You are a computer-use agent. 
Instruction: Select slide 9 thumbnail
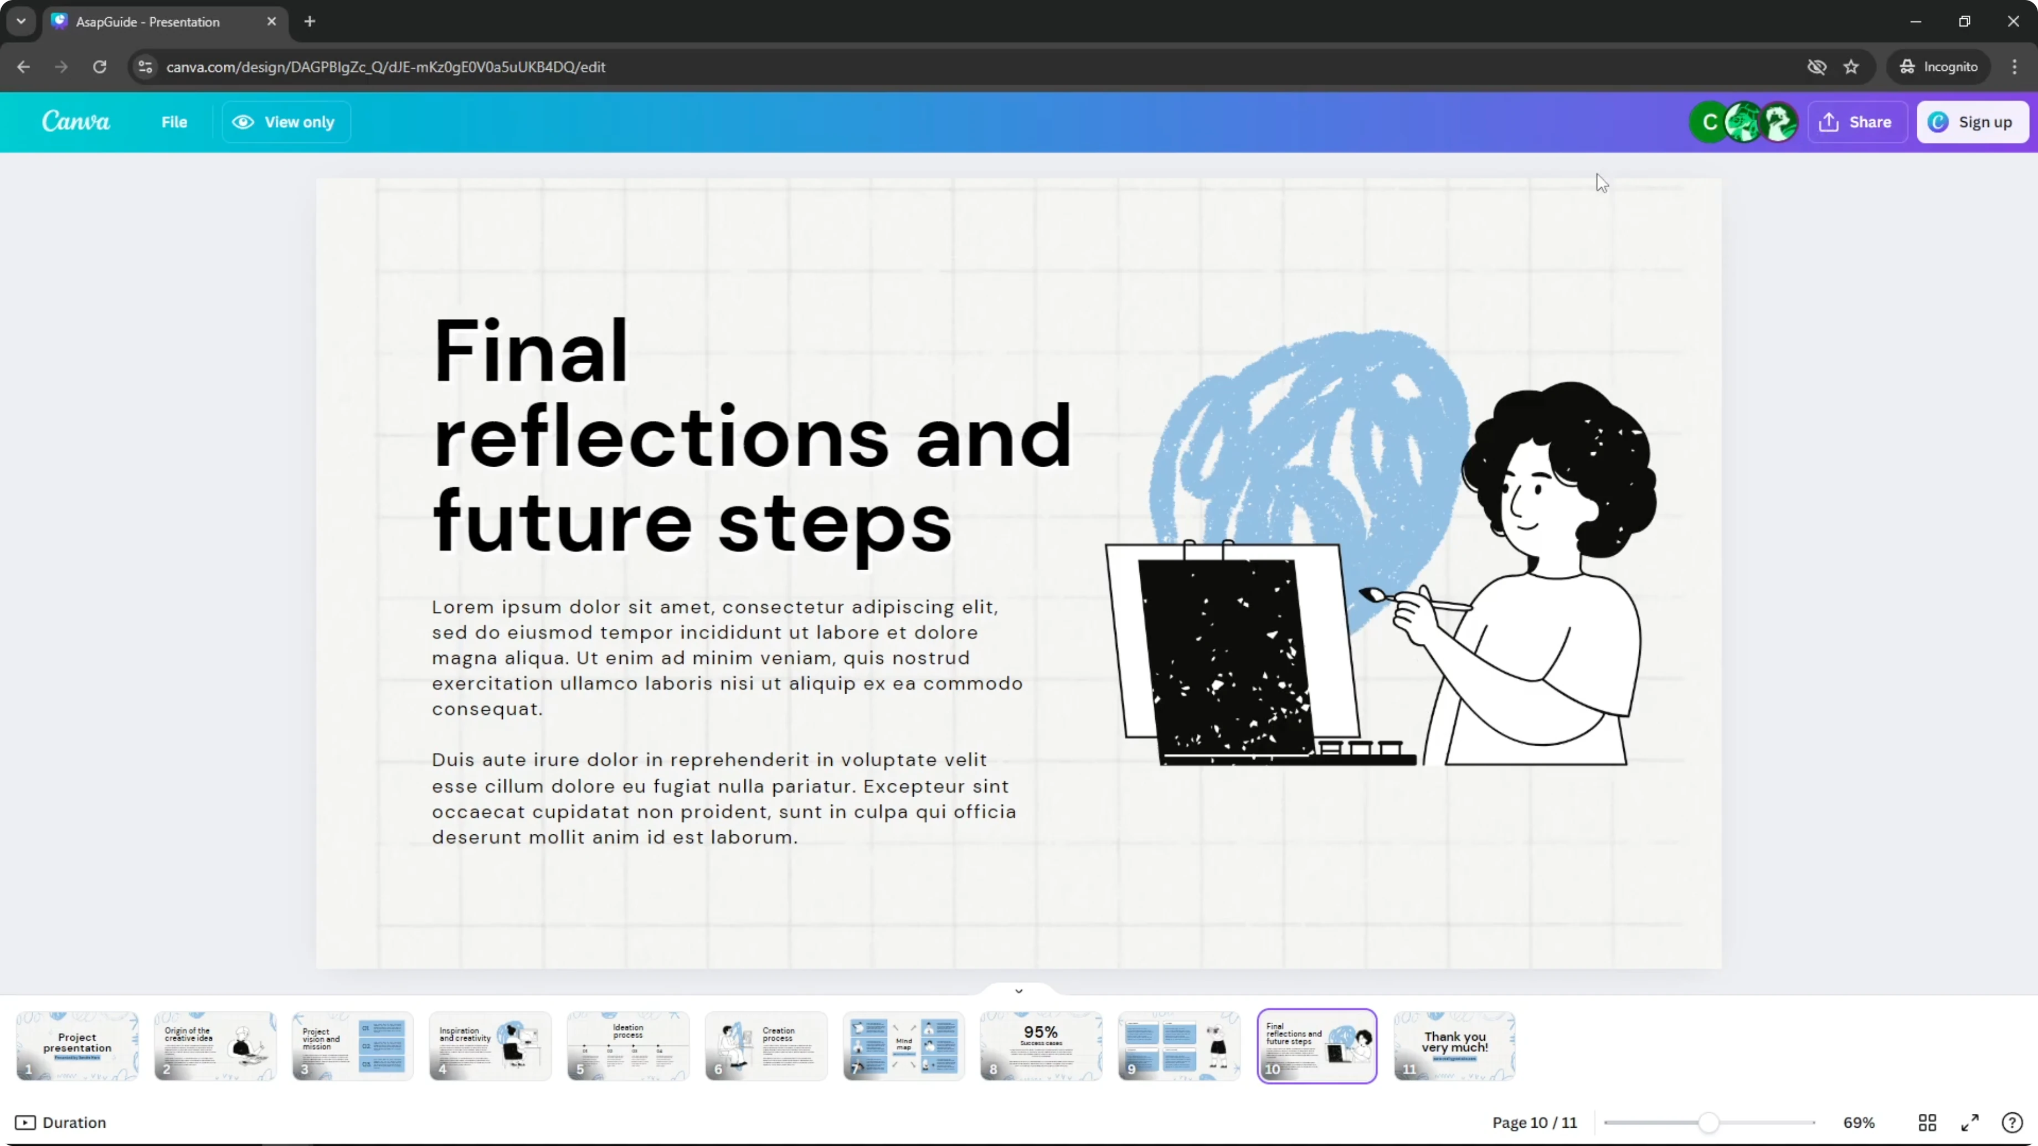(1179, 1046)
